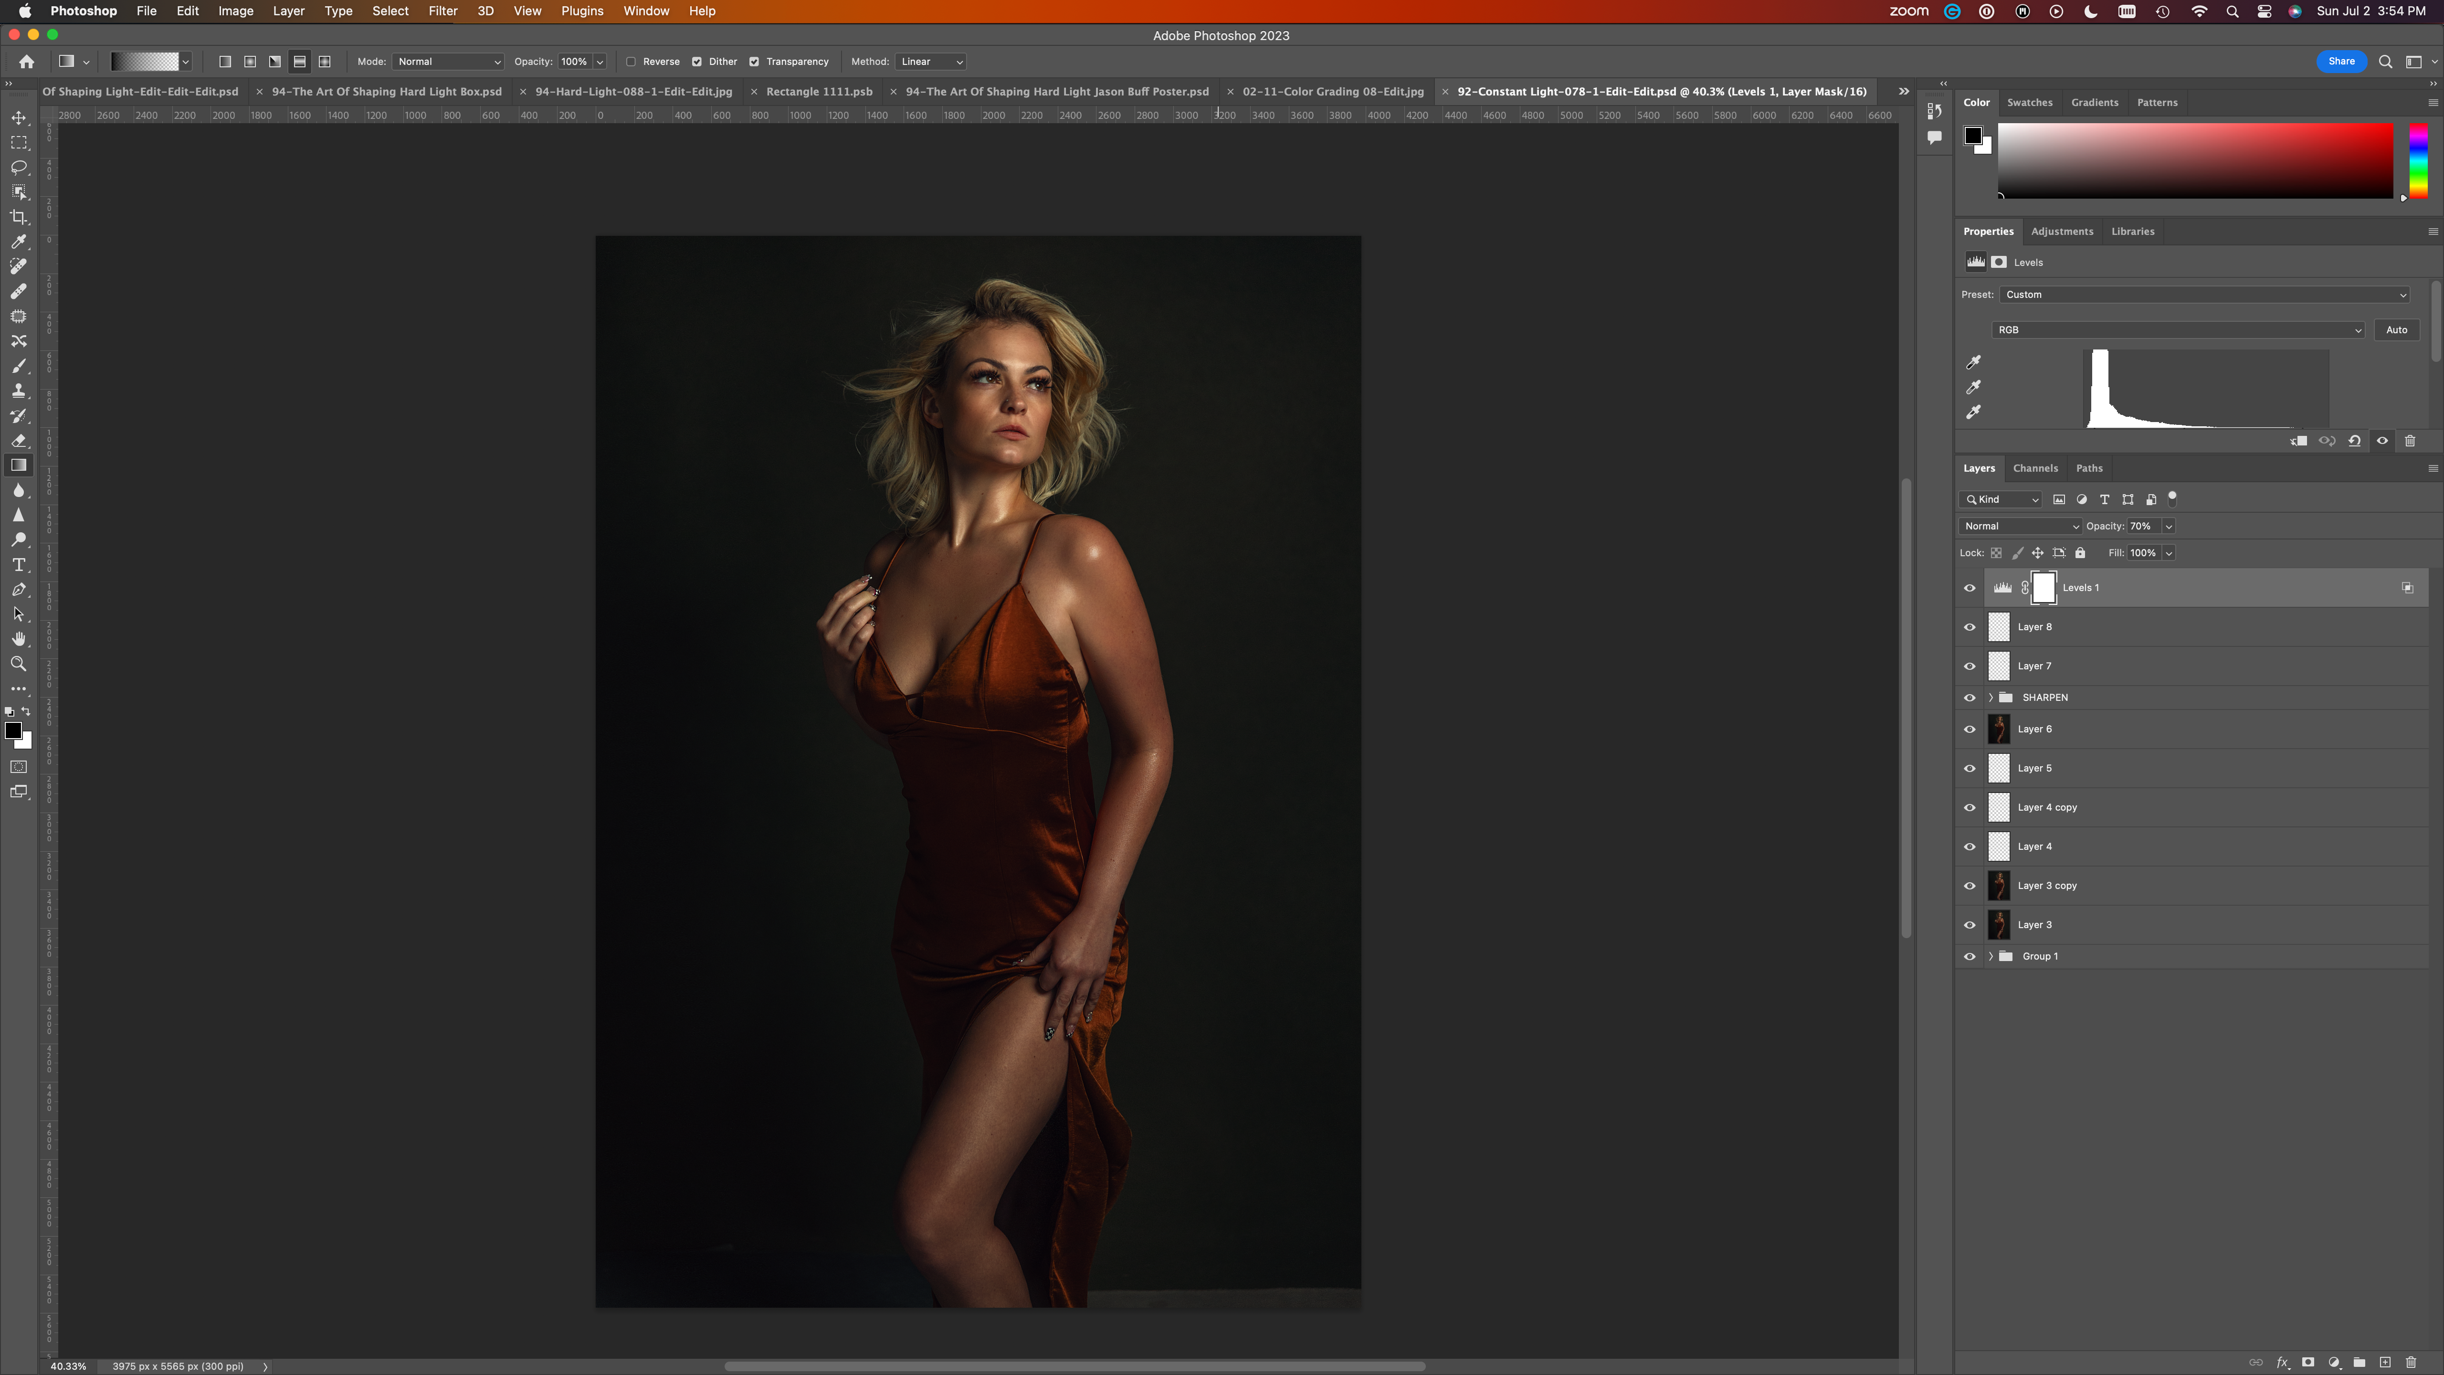Select the Clone Stamp tool
Screen dimensions: 2444x1375
[19, 391]
